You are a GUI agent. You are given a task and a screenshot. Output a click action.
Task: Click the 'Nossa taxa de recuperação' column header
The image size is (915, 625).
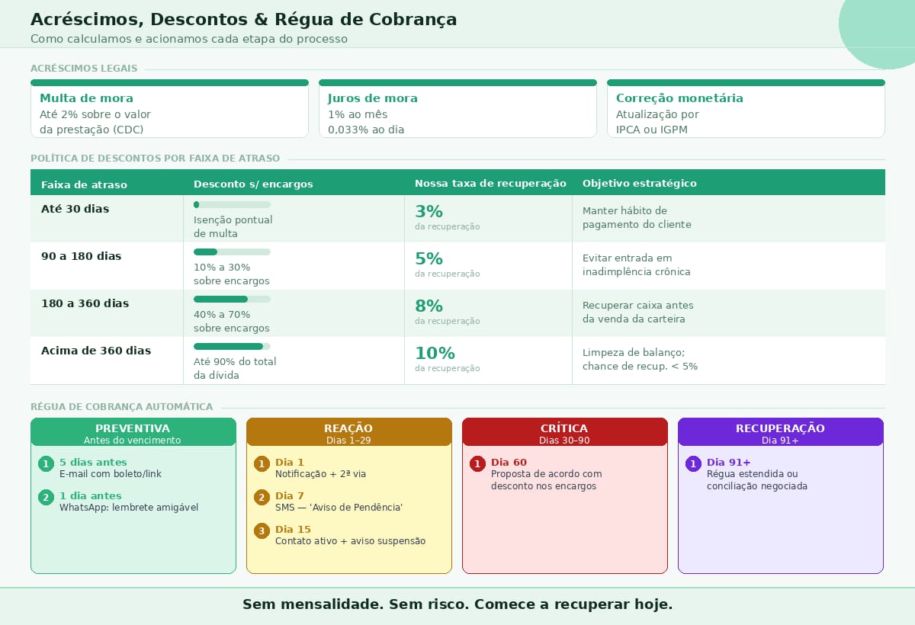tap(490, 184)
